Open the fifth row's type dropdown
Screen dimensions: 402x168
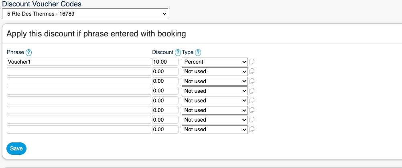coord(215,100)
